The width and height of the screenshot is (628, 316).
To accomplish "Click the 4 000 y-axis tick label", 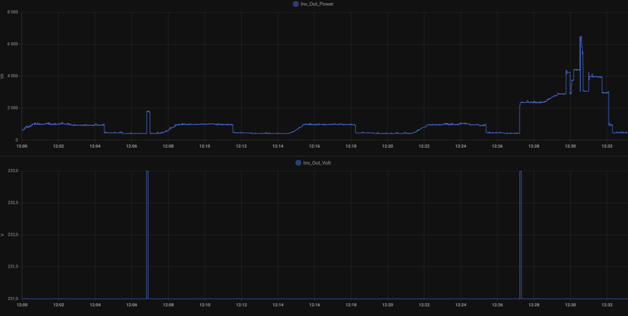I will [12, 76].
